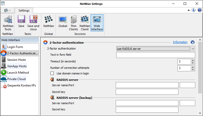Collapse the ribbon with the chevron
Screen dimensions: 203x116
pyautogui.click(x=189, y=10)
